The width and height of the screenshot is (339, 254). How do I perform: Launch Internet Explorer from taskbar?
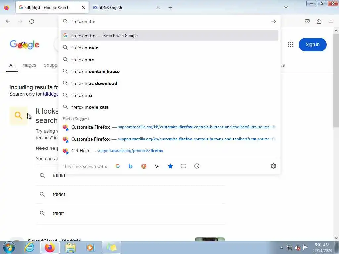[29, 247]
